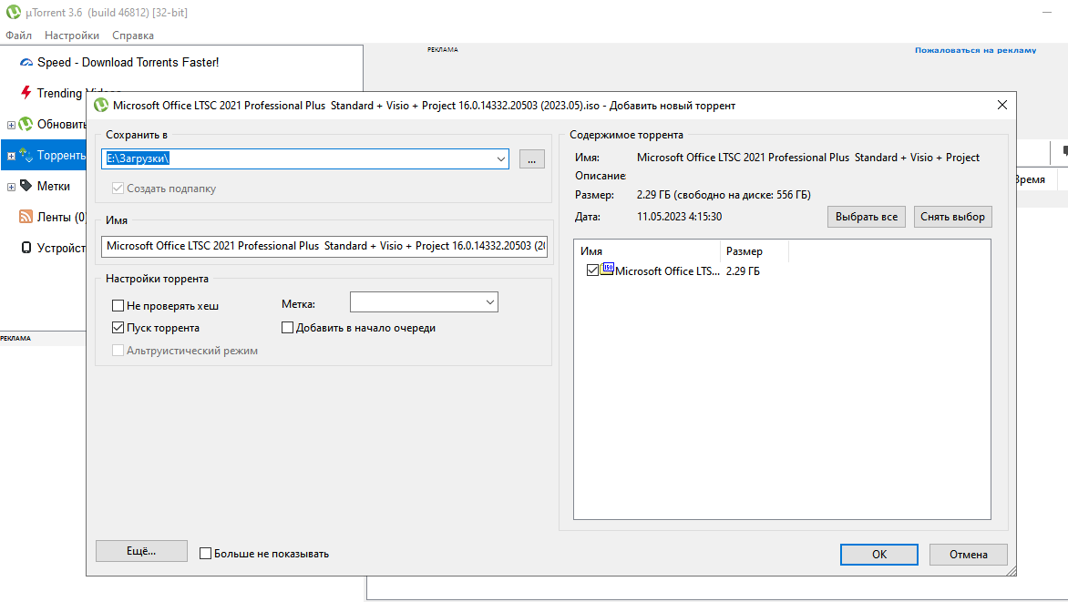
Task: Toggle the 'Не проверять хеш' checkbox
Action: click(x=118, y=306)
